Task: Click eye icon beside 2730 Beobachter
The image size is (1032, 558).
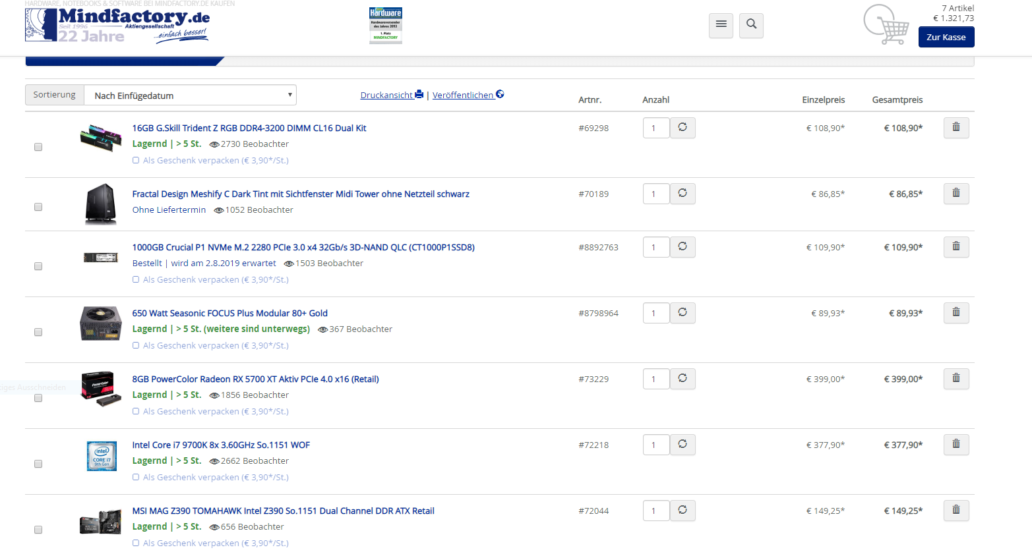Action: (x=214, y=144)
